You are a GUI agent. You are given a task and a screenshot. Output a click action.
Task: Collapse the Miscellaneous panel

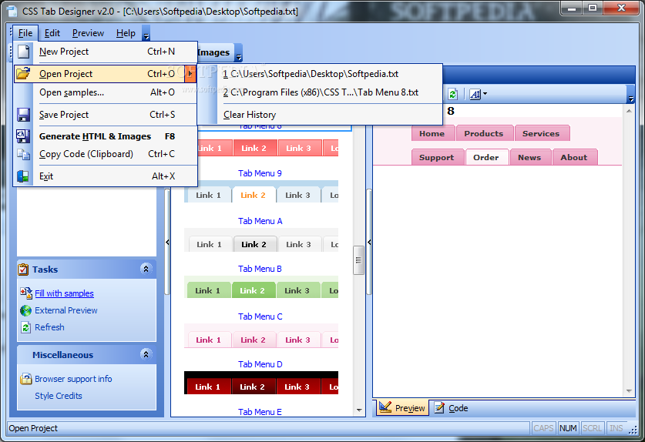tap(146, 354)
